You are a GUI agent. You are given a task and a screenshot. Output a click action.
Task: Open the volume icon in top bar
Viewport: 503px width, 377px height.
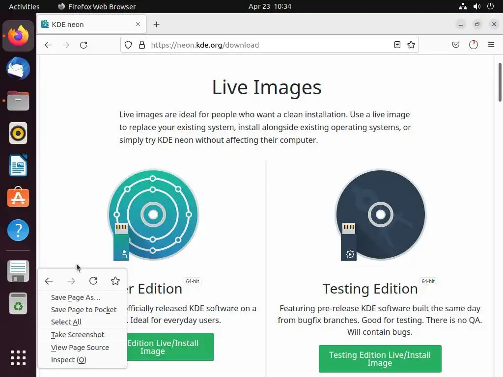[476, 6]
